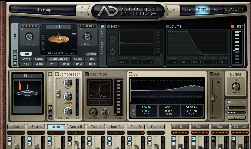The width and height of the screenshot is (251, 149).
Task: Click the Compressor Thres slider handle
Action: point(58,93)
